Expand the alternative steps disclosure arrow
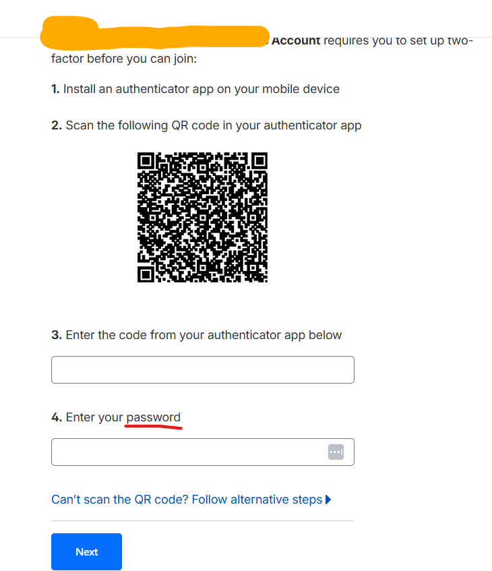The width and height of the screenshot is (492, 571). [328, 500]
